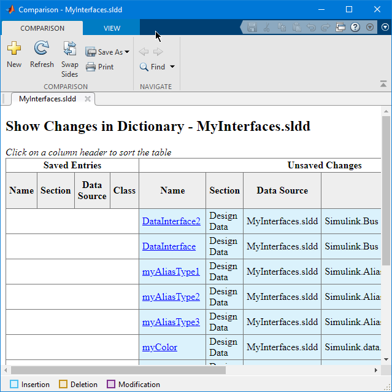This screenshot has height=392, width=392.
Task: Expand the Find dropdown arrow
Action: pyautogui.click(x=172, y=67)
